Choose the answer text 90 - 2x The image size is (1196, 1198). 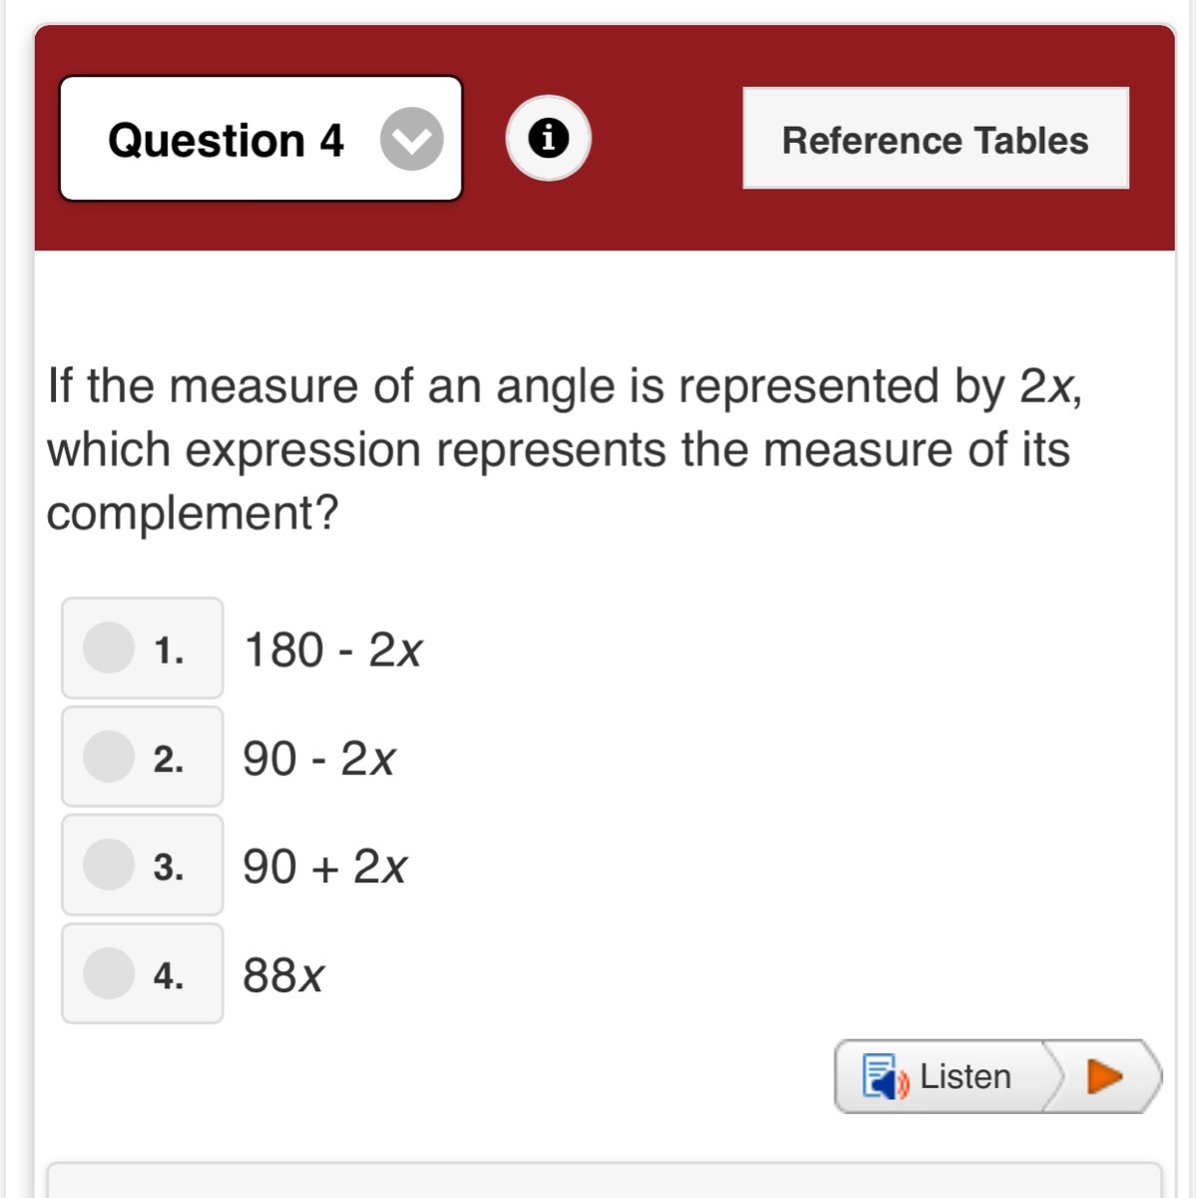[x=319, y=759]
